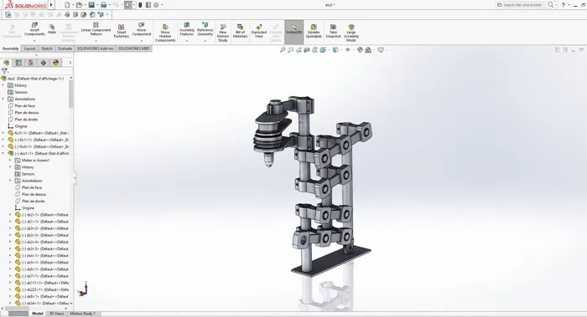Image resolution: width=587 pixels, height=317 pixels.
Task: Click the Smart Fasteners icon
Action: coord(122,31)
